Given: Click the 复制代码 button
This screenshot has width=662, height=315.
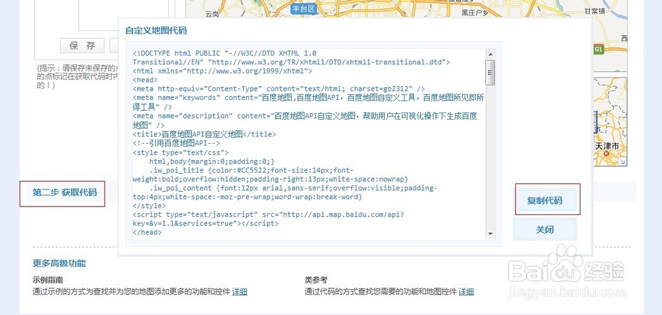Looking at the screenshot, I should click(545, 200).
